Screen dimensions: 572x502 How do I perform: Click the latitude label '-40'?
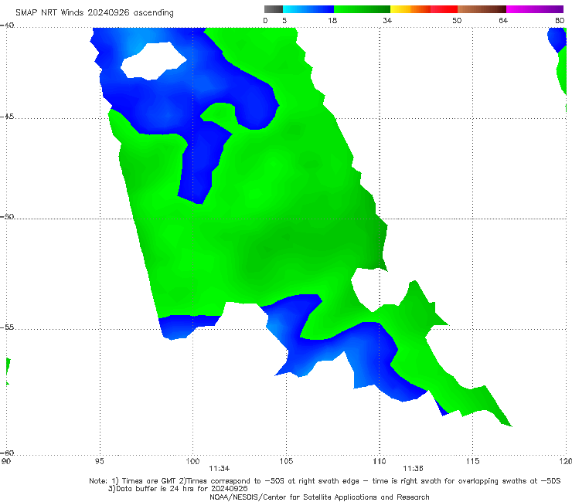pos(7,25)
